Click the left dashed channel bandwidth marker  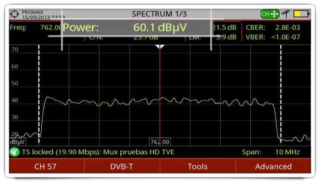pos(39,94)
